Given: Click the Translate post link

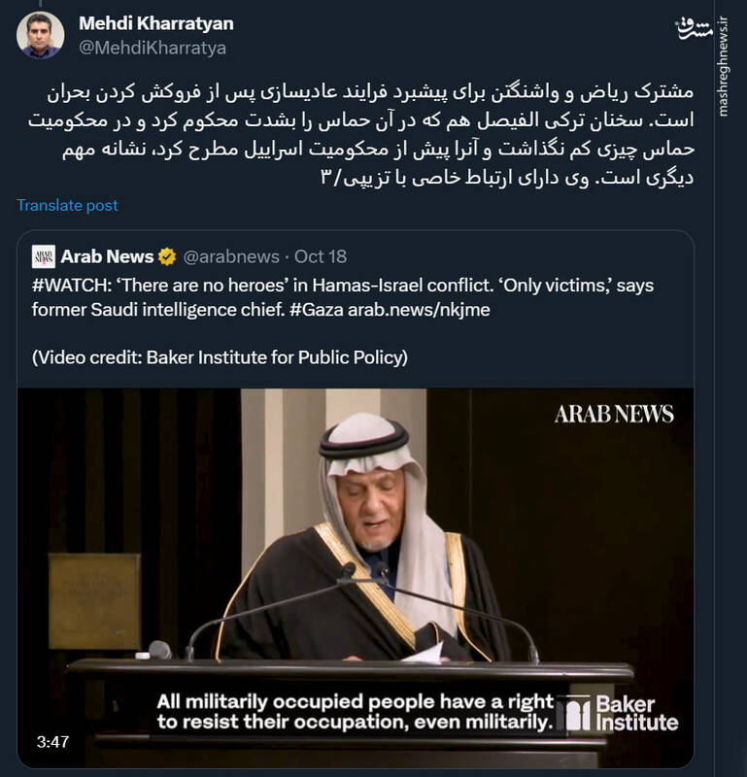Looking at the screenshot, I should point(67,205).
